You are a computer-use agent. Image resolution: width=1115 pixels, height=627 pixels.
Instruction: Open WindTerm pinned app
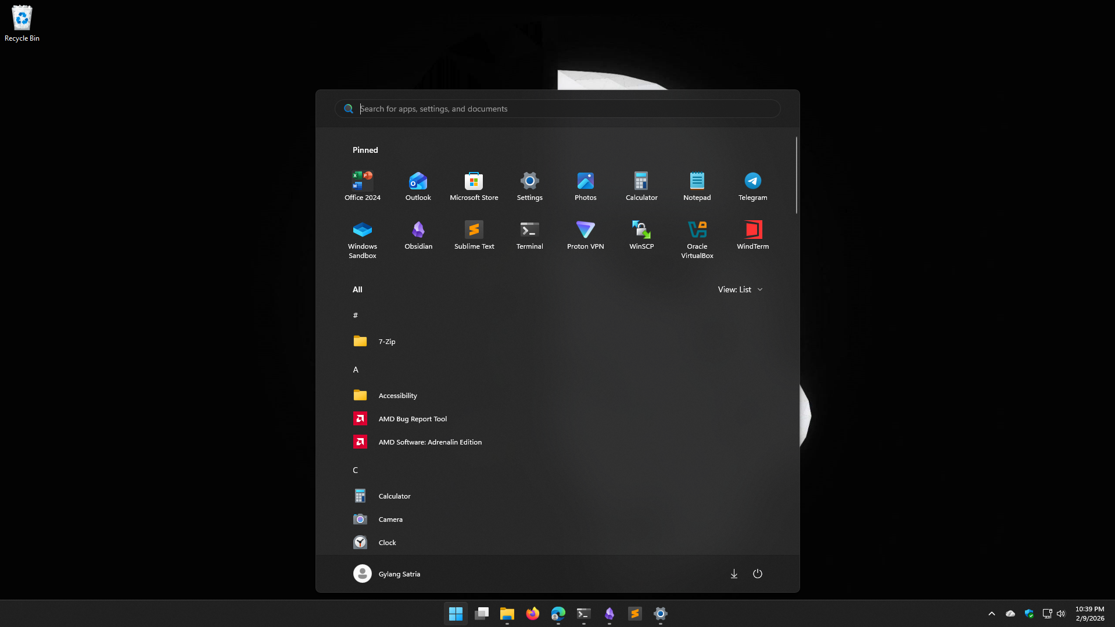point(752,235)
